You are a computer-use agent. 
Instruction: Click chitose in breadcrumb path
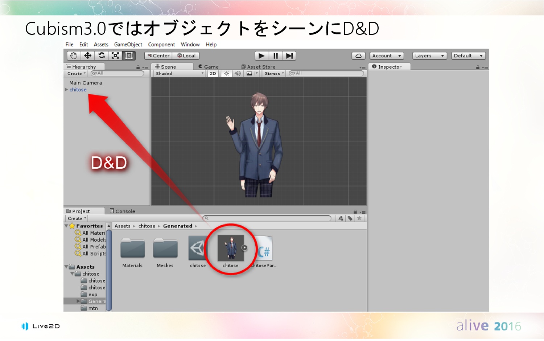click(x=147, y=226)
